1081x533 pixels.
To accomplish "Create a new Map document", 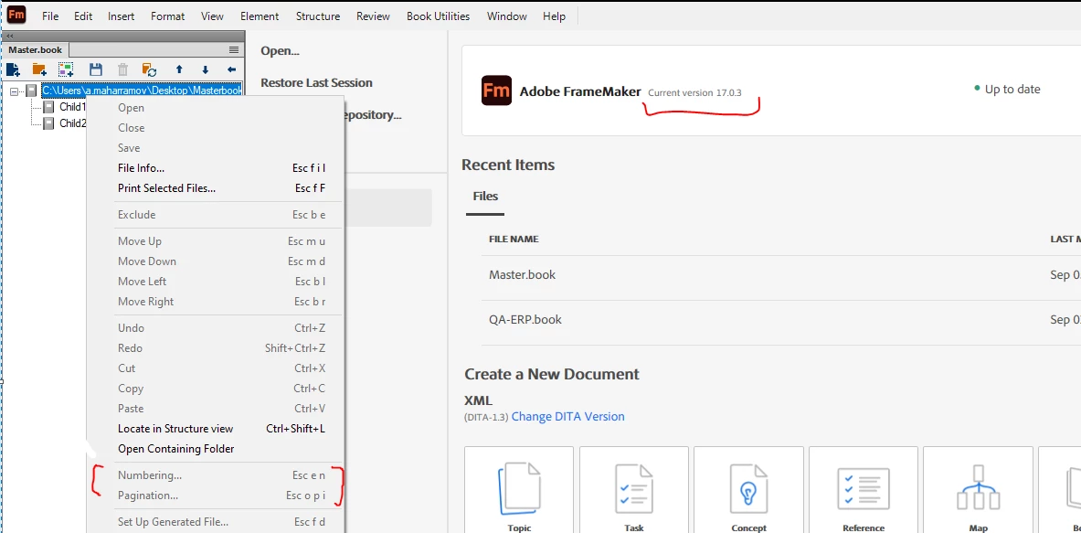I will click(978, 490).
